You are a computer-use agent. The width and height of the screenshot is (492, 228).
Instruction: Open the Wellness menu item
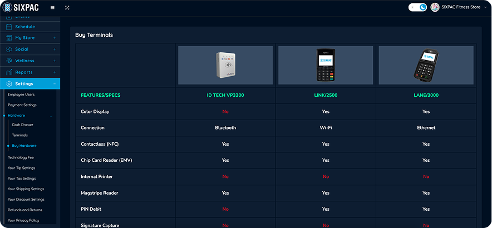[x=30, y=61]
